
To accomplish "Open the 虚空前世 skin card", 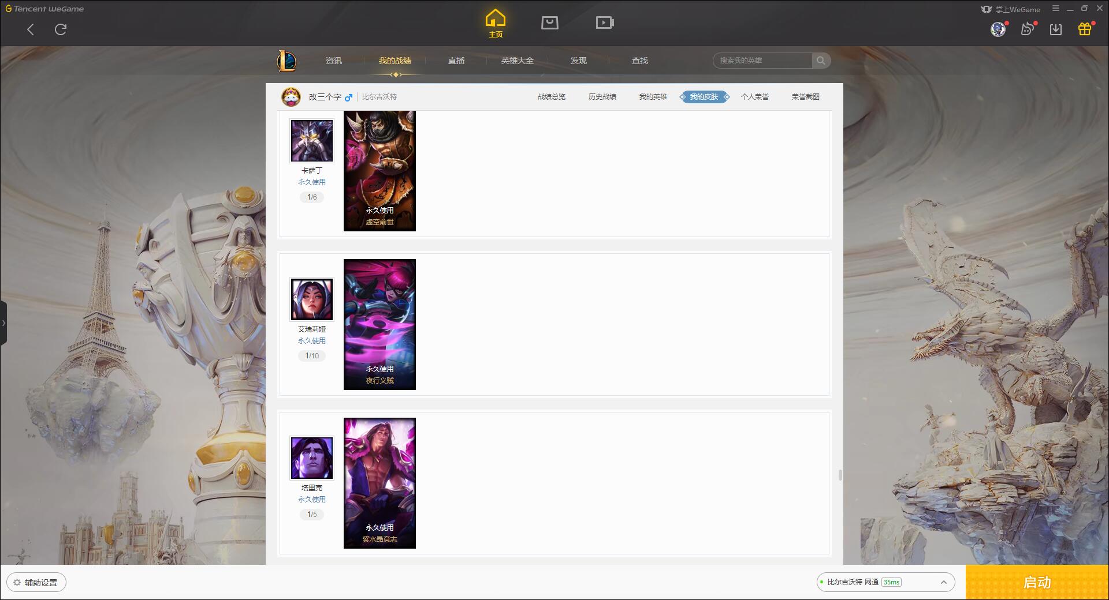I will click(x=379, y=171).
